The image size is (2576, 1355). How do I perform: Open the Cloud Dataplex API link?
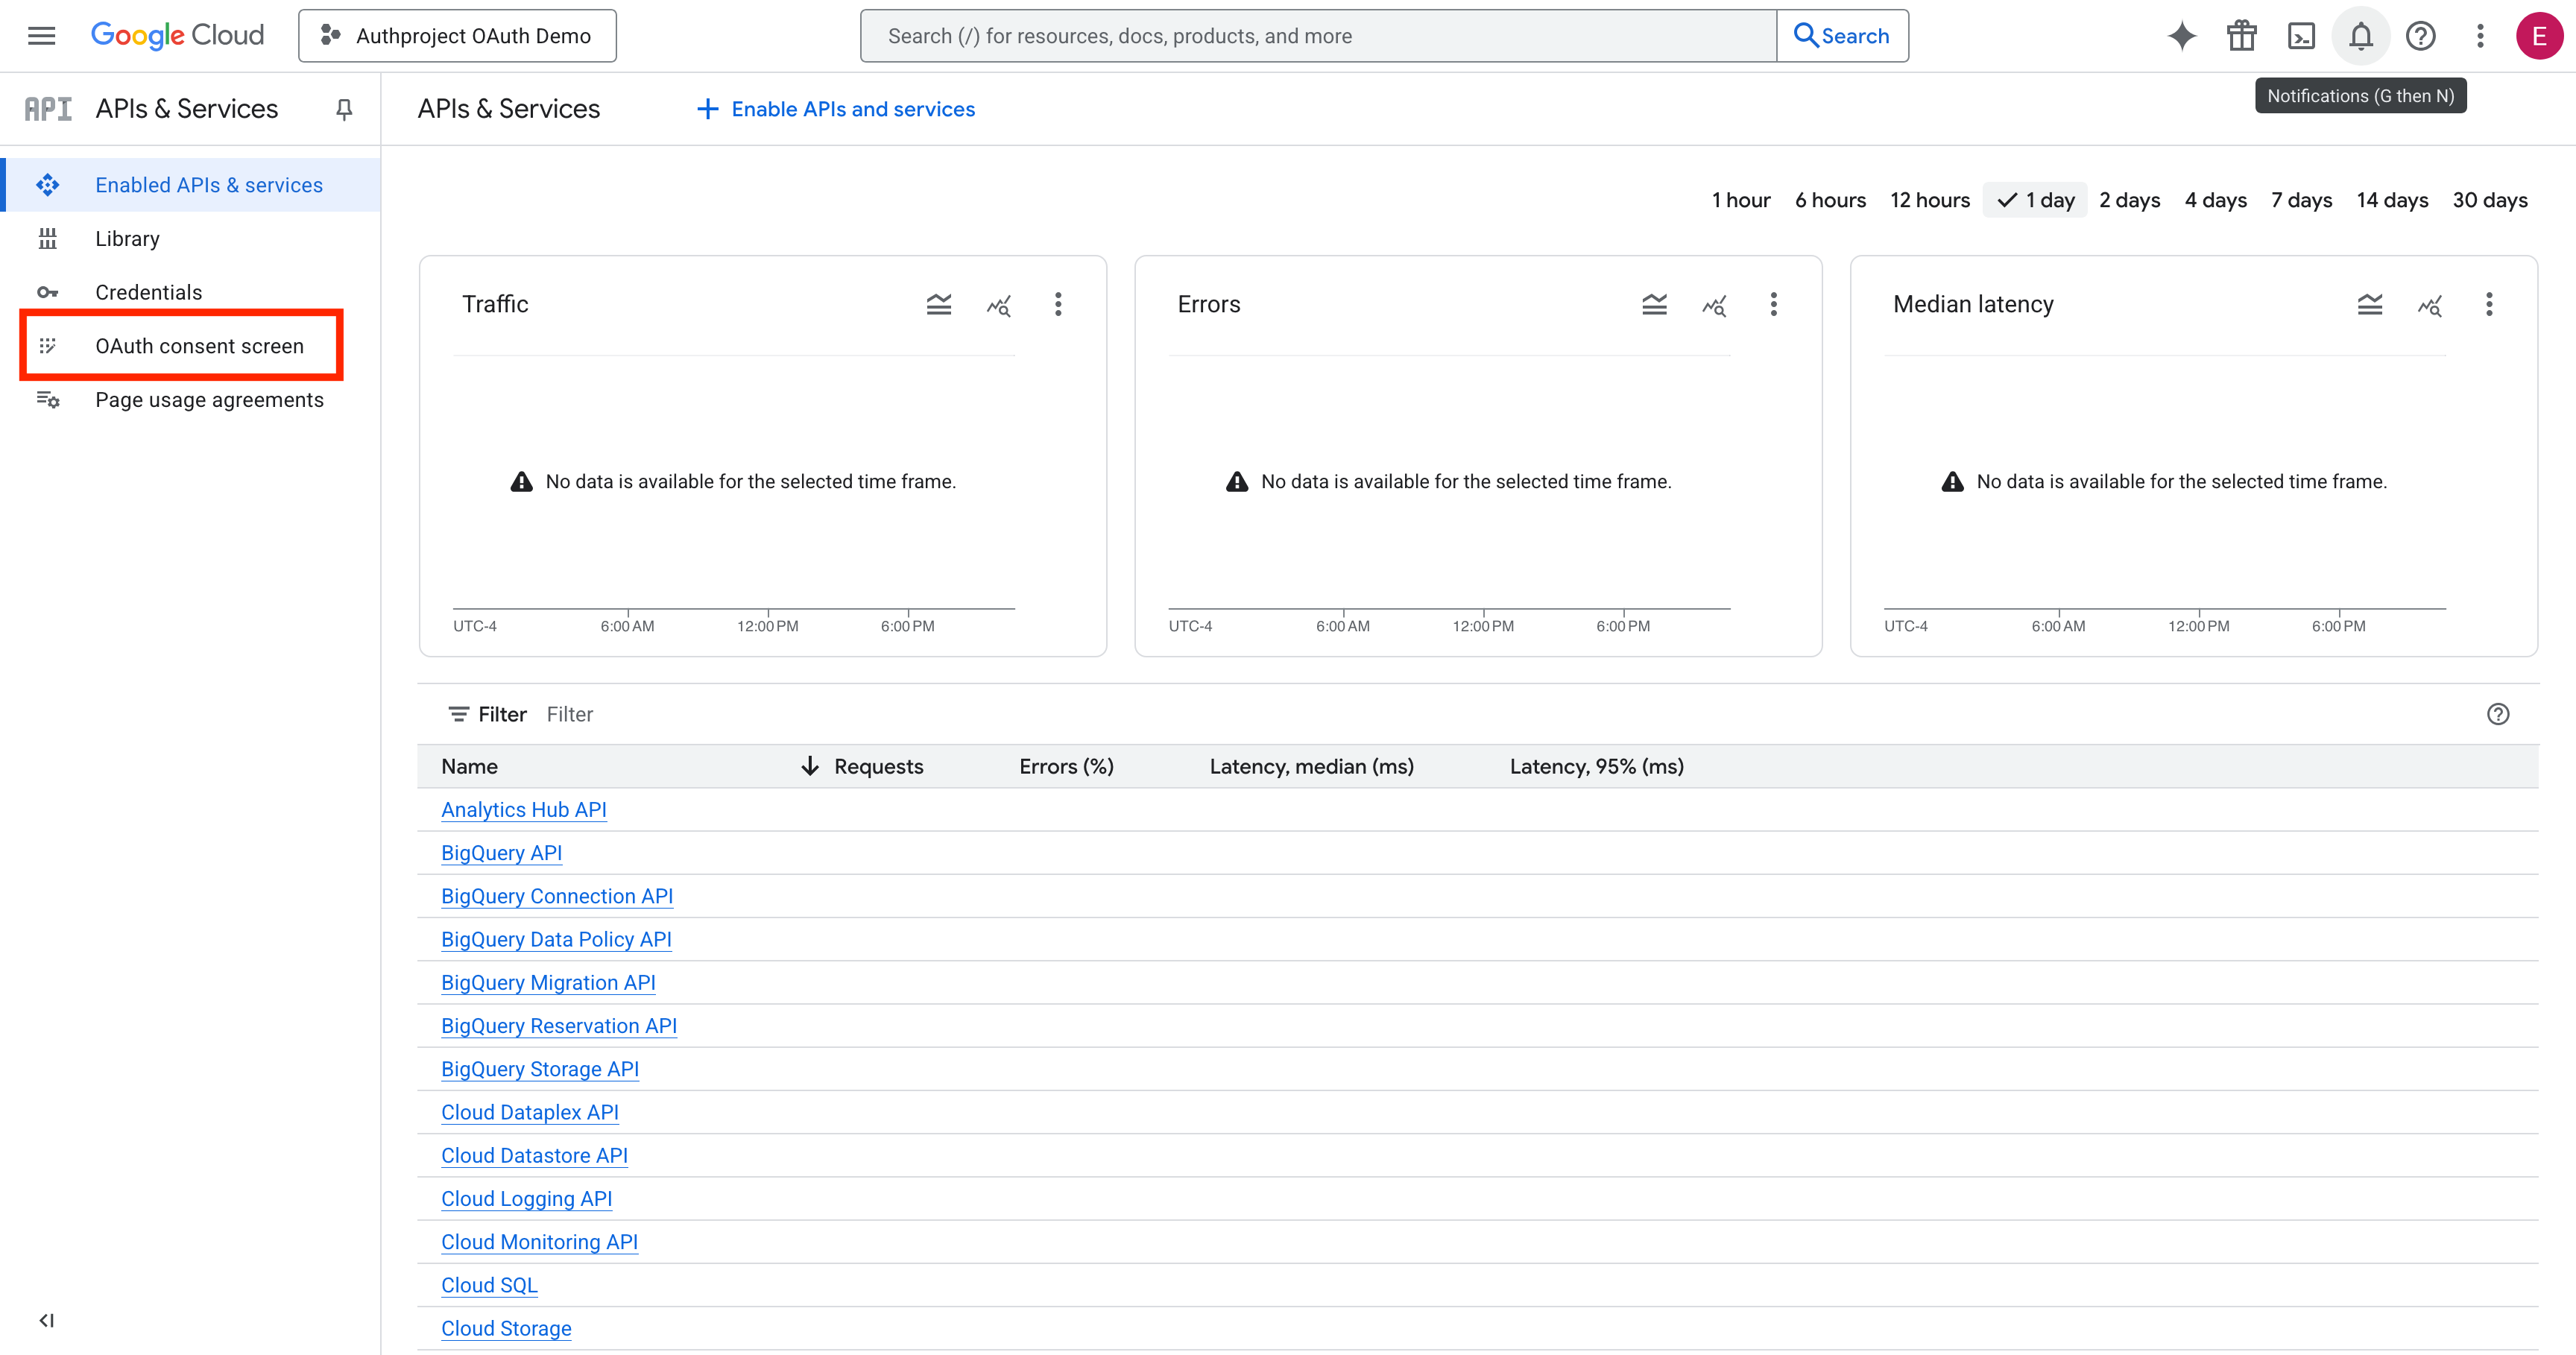click(530, 1112)
